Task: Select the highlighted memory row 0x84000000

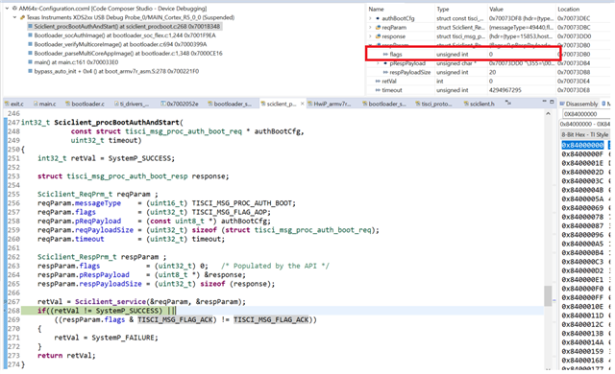Action: tap(582, 145)
